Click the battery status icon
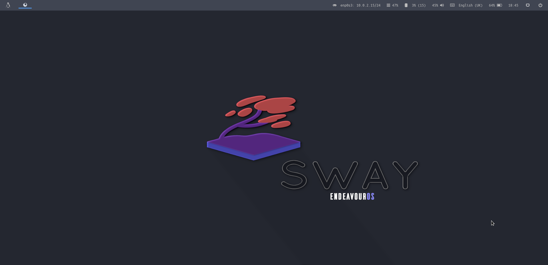 point(499,5)
